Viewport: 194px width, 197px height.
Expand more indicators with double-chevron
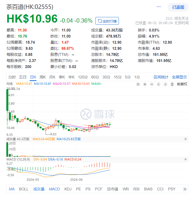coord(185,189)
